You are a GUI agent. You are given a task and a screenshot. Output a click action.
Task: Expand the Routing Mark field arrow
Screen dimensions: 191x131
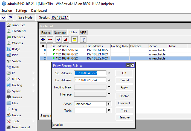[x=109, y=87]
